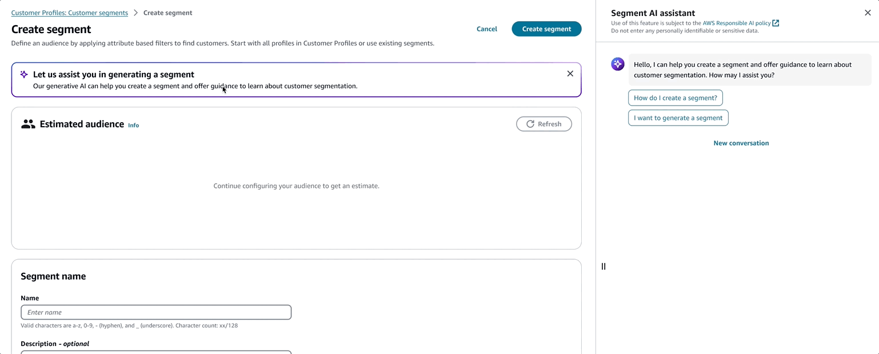Open the AWS Responsible AI policy link

[x=737, y=23]
